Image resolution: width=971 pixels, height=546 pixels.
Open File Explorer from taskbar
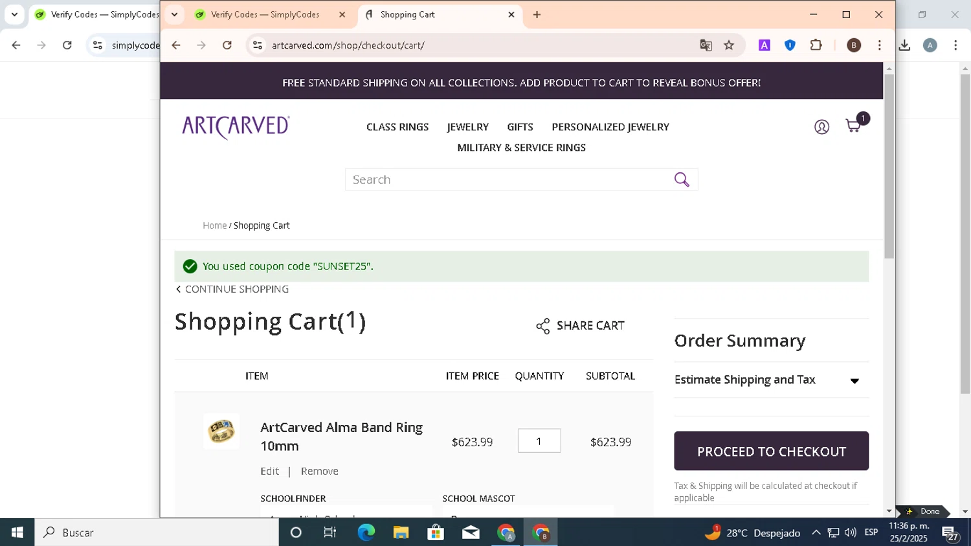(x=401, y=532)
